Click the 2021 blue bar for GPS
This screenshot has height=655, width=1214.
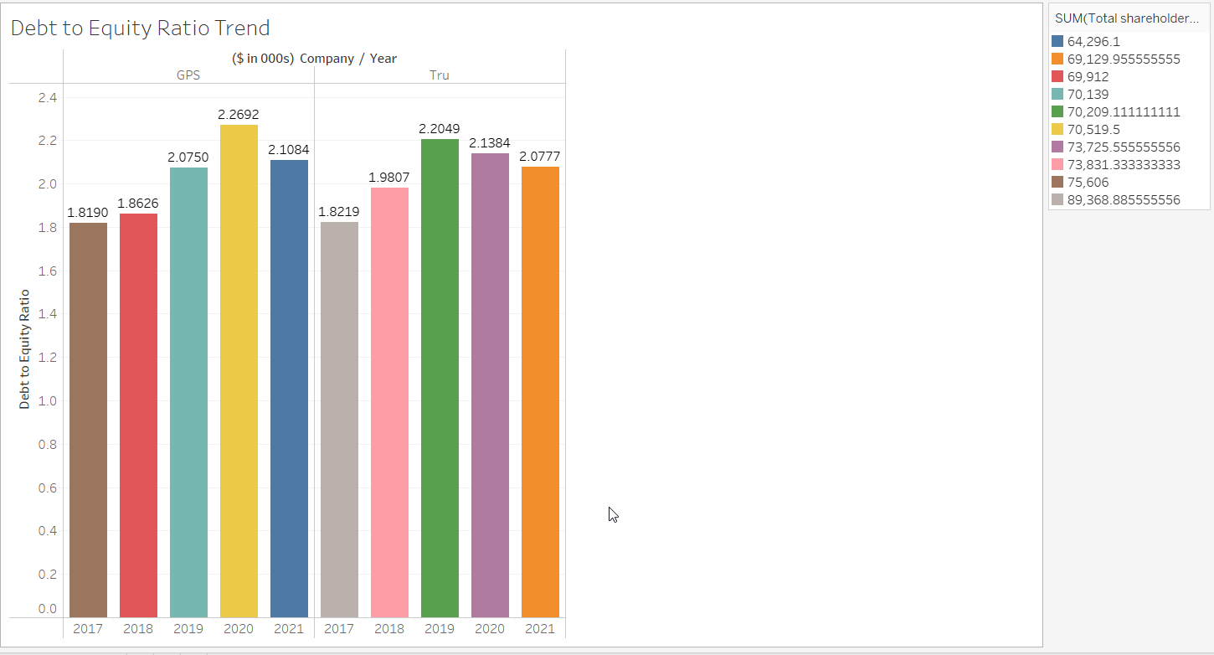(289, 385)
